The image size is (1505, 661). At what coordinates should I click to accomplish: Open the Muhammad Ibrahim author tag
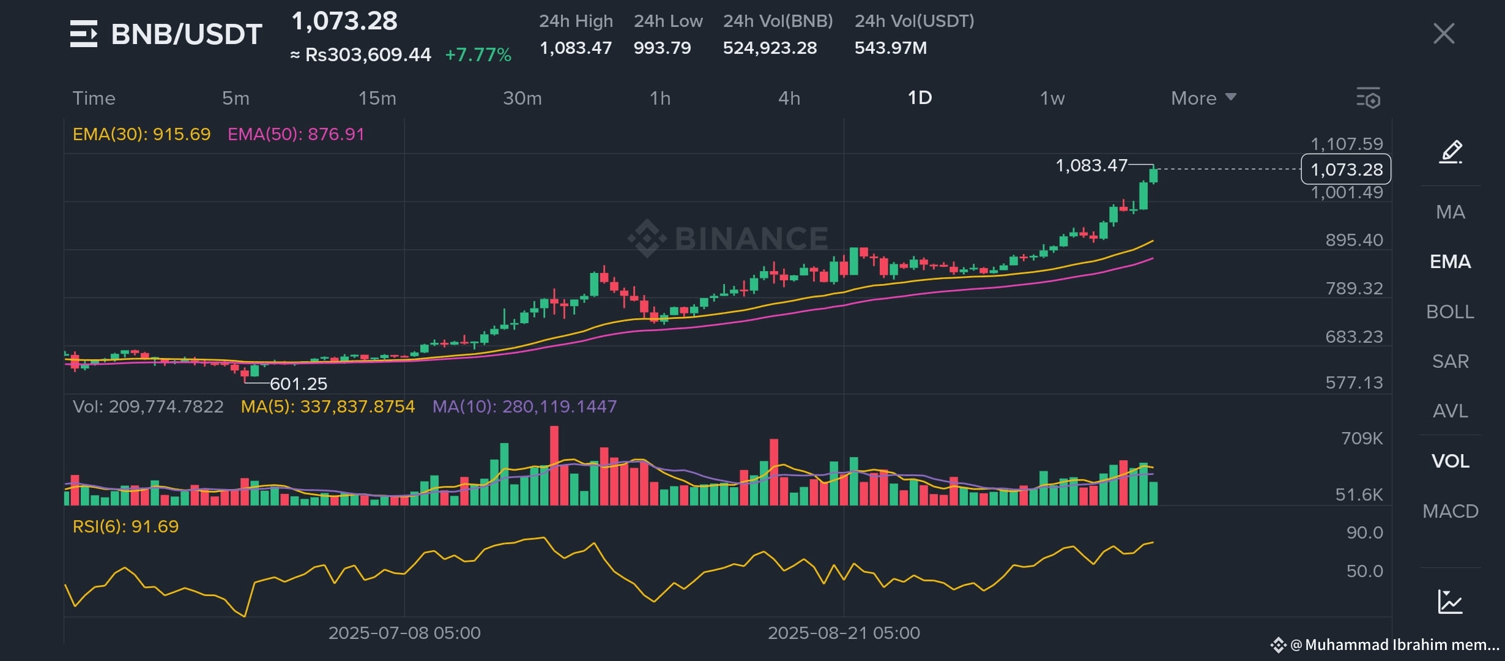(1385, 644)
